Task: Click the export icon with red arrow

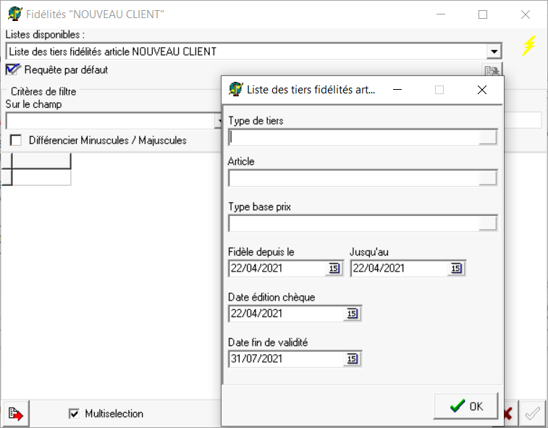Action: (16, 414)
